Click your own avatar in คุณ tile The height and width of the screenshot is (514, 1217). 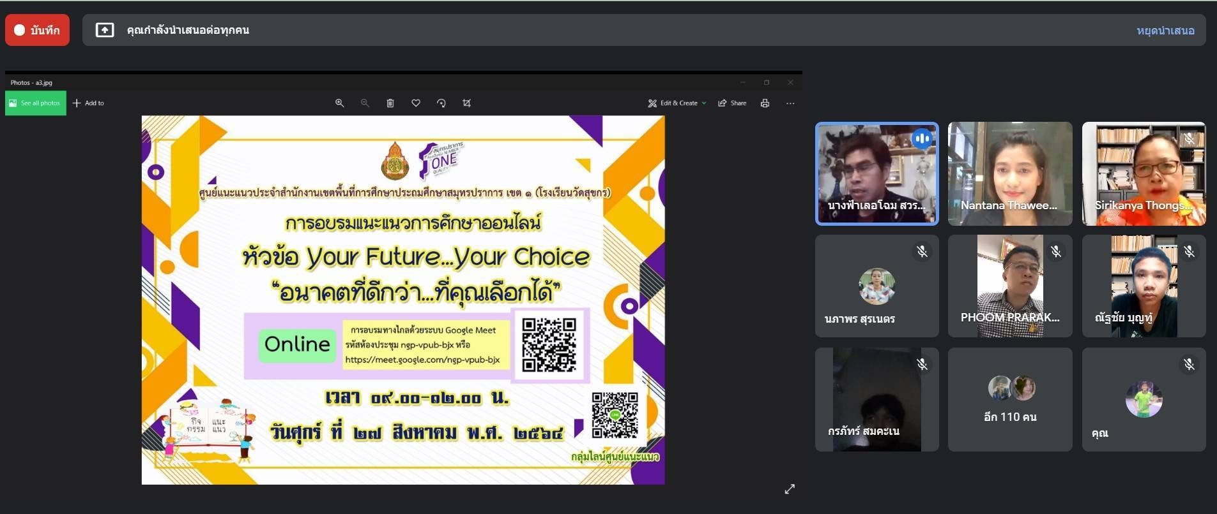[1144, 399]
